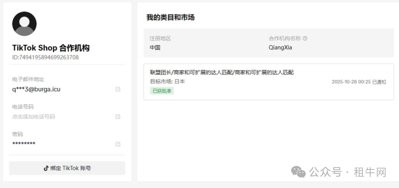Open help icon beside 合作机构名称

305,38
